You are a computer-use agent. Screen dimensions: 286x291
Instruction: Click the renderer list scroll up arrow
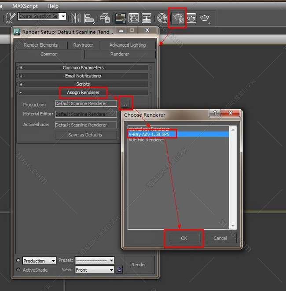coord(233,129)
